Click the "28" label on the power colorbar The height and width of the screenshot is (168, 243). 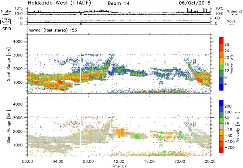[227, 44]
